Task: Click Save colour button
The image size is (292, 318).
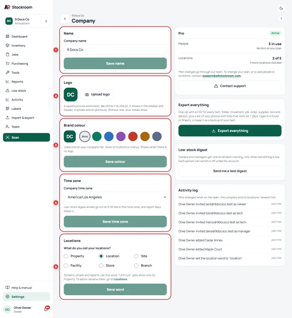Action: [x=116, y=162]
